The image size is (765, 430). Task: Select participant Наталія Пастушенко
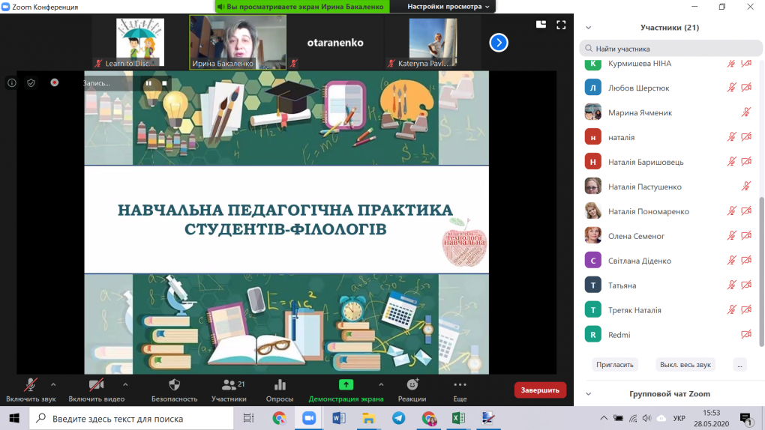tap(669, 187)
